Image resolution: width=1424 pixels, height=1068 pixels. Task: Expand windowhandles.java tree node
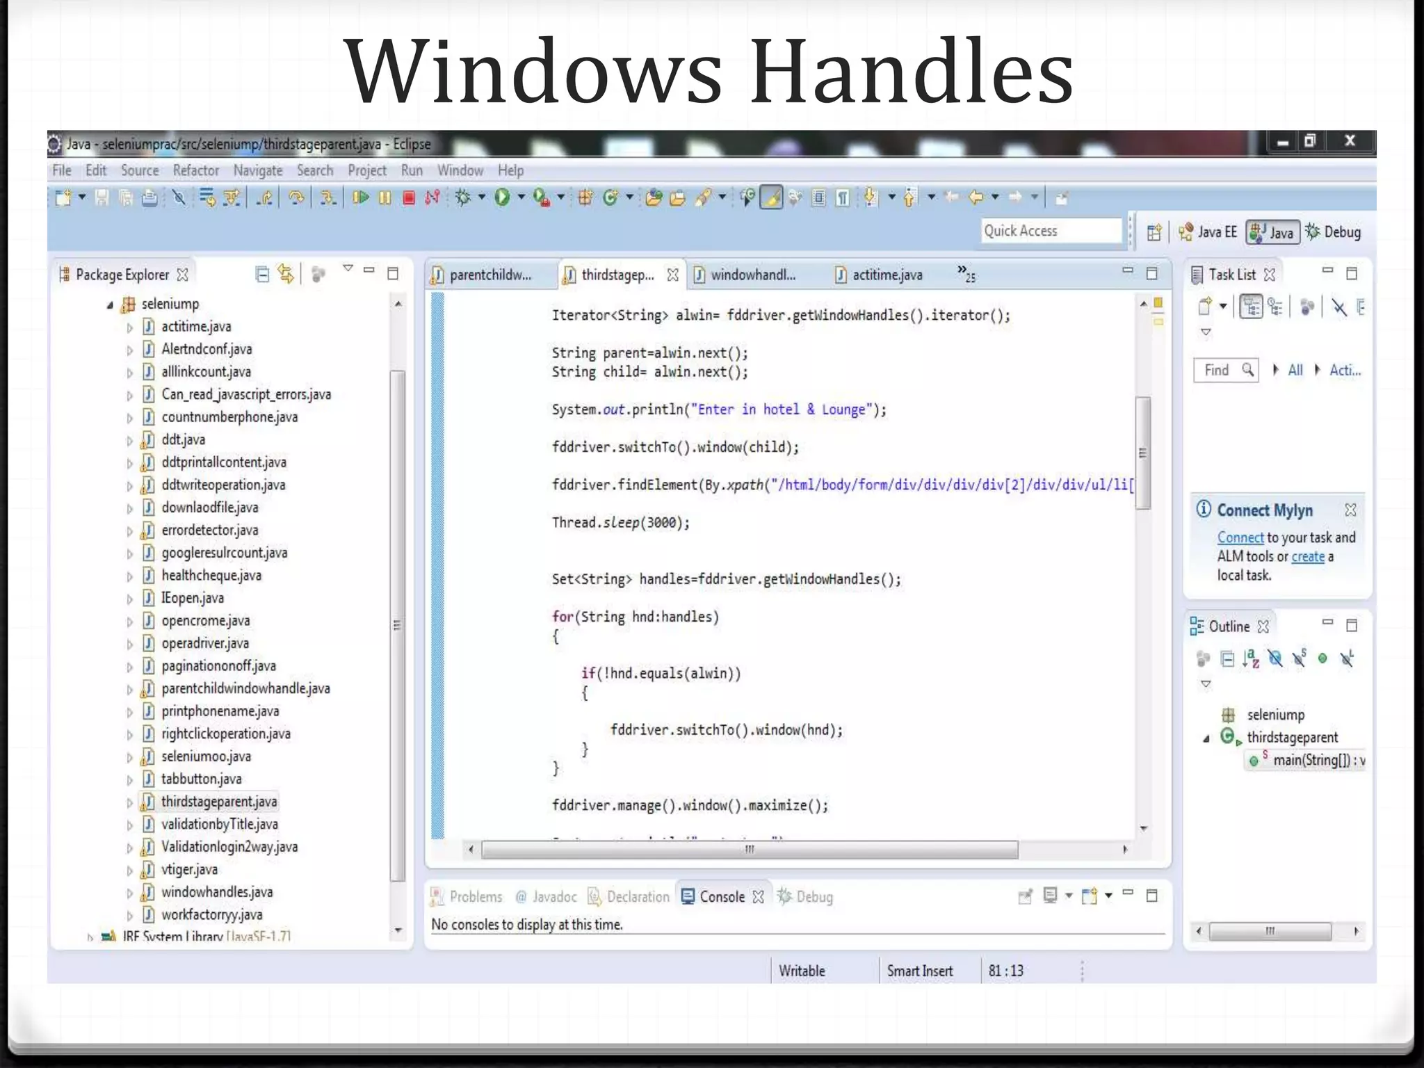tap(129, 893)
